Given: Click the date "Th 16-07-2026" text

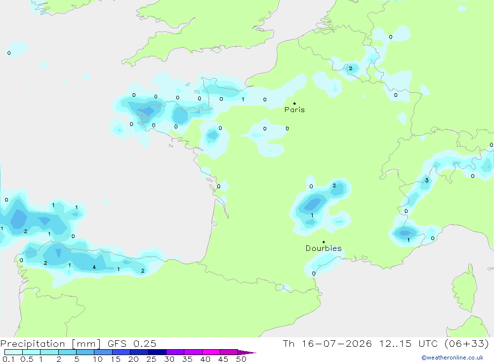Looking at the screenshot, I should (x=327, y=343).
